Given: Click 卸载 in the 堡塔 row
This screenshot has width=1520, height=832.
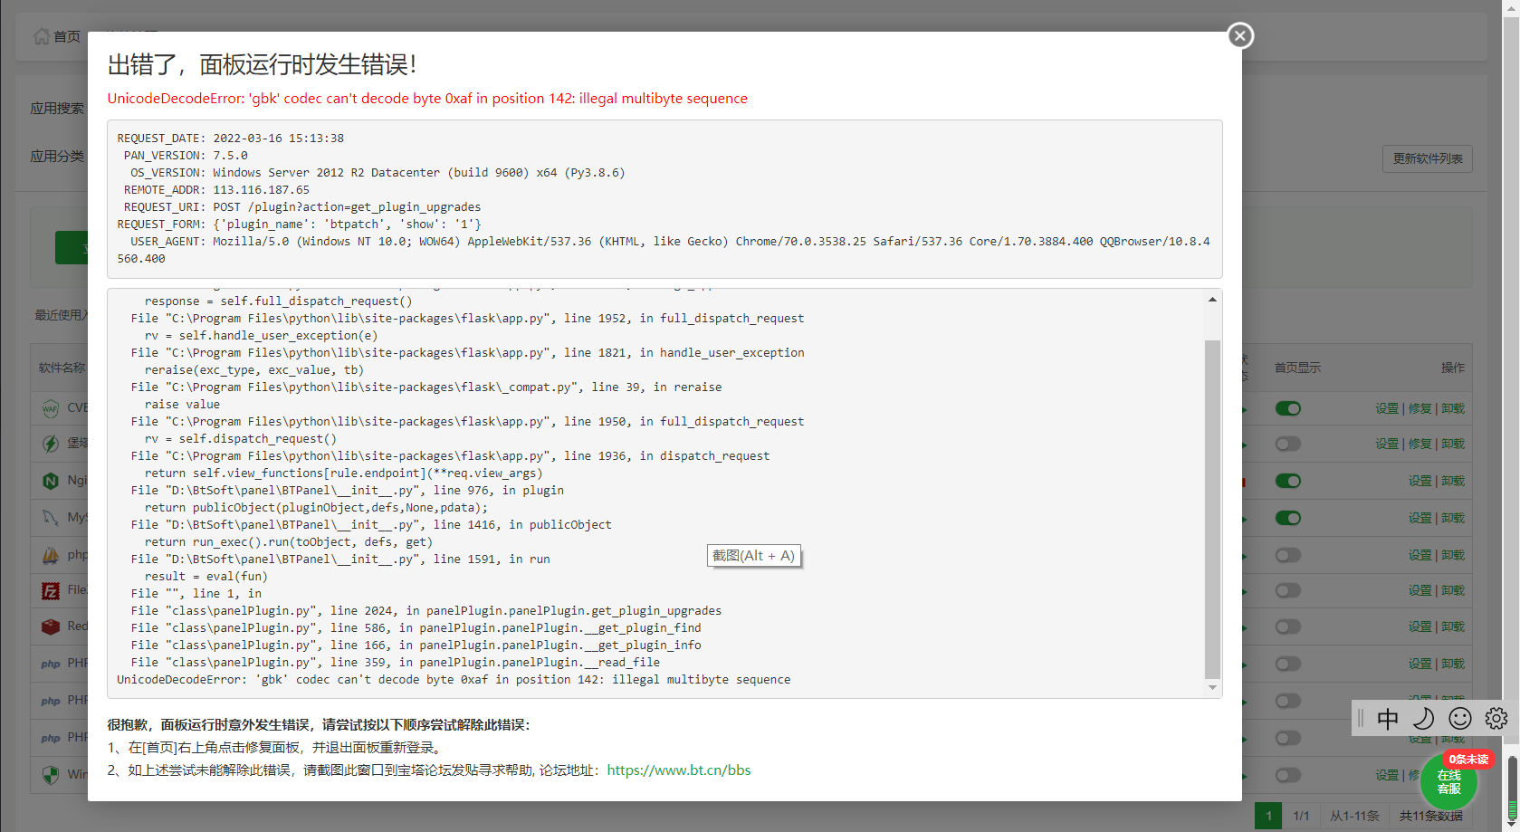Looking at the screenshot, I should tap(1453, 444).
